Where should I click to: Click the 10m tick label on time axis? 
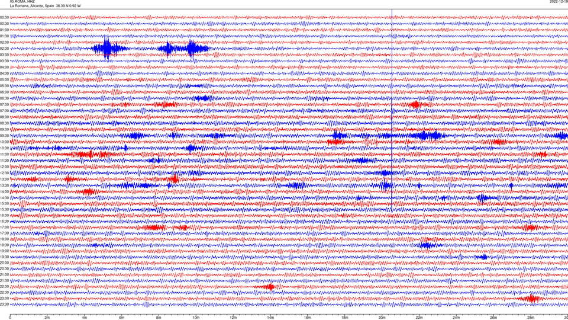(196, 318)
